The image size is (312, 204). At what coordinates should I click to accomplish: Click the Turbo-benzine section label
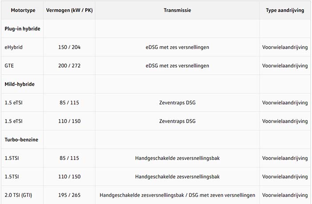pos(21,140)
